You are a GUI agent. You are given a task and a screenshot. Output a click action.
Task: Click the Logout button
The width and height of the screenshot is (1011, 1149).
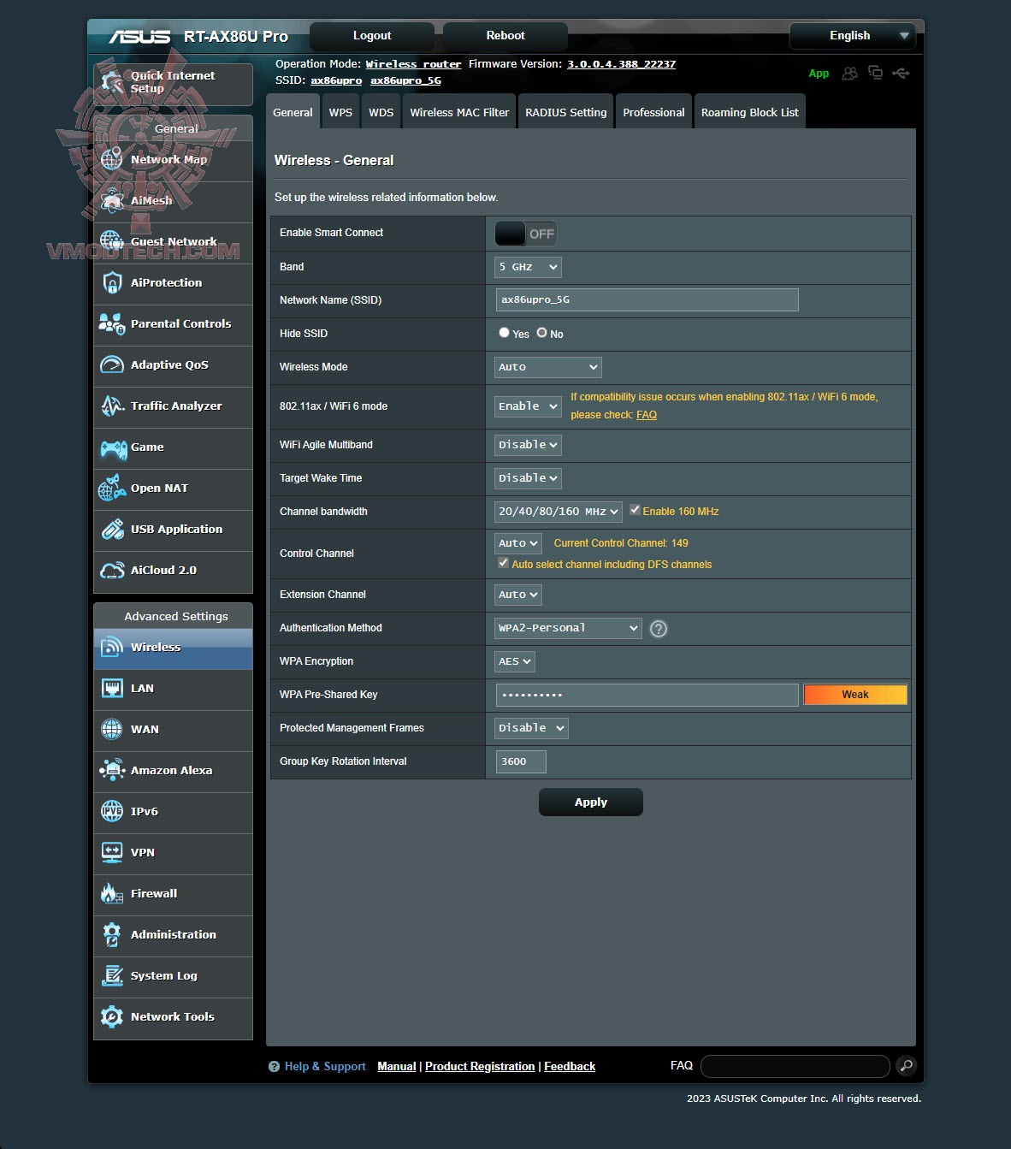pyautogui.click(x=372, y=36)
